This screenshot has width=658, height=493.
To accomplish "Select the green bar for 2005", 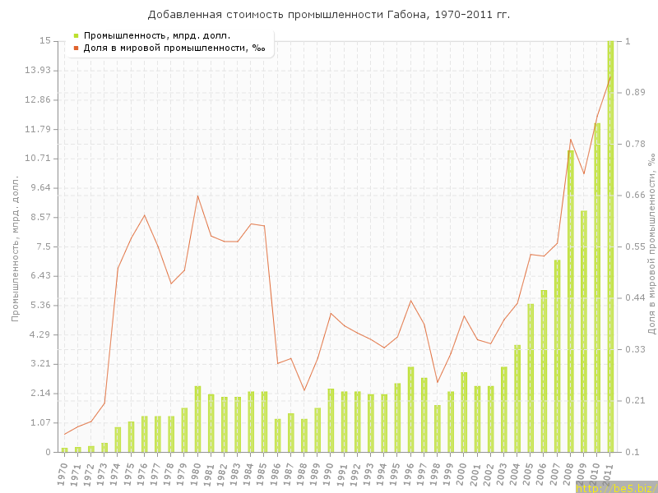I will click(x=531, y=378).
